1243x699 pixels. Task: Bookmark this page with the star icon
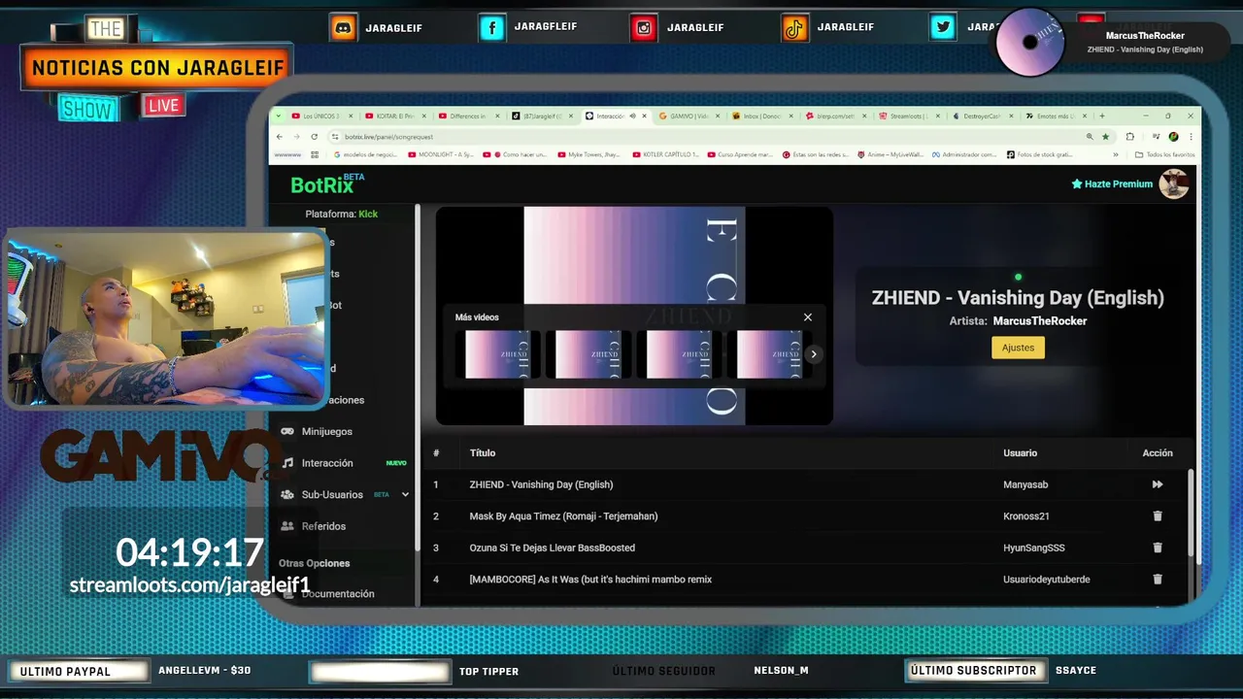(1105, 137)
